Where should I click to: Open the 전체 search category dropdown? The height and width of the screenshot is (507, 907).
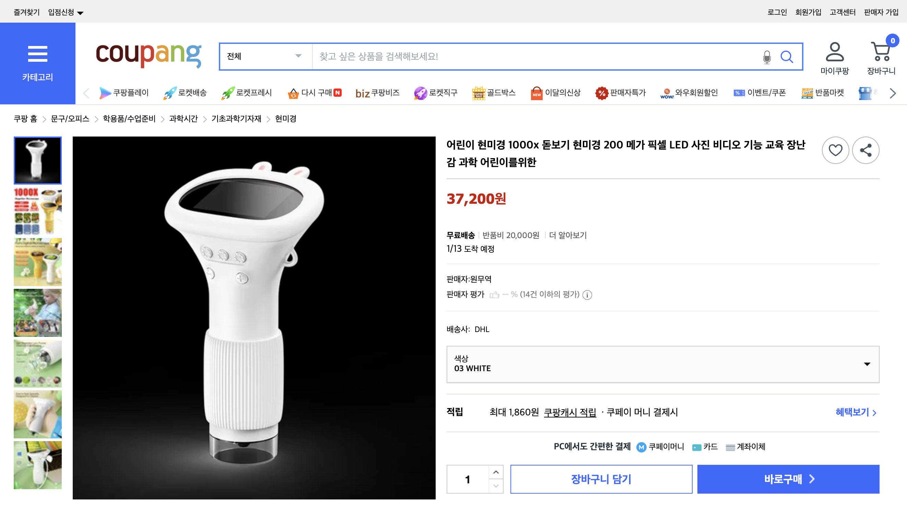point(264,56)
